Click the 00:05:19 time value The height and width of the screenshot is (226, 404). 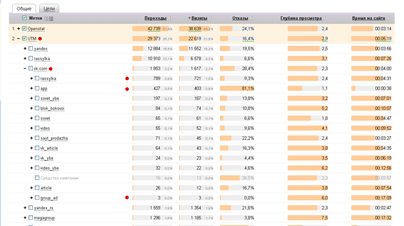point(383,39)
